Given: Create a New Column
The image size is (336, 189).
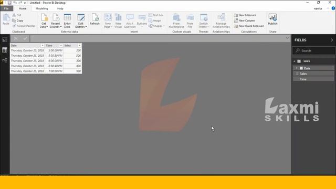Looking at the screenshot, I should (x=245, y=20).
